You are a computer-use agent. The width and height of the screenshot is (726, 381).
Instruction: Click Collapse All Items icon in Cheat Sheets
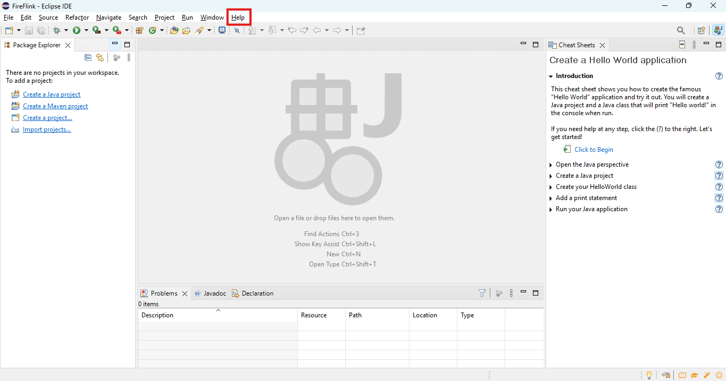click(x=682, y=45)
